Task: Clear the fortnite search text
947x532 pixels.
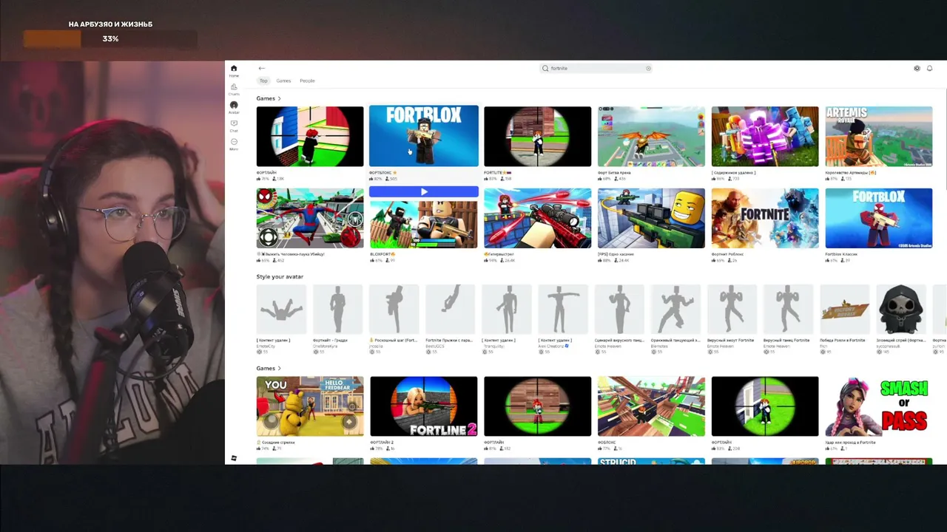Action: (648, 68)
